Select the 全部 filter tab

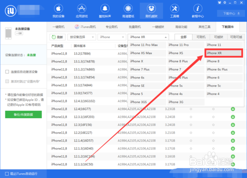coord(183,37)
